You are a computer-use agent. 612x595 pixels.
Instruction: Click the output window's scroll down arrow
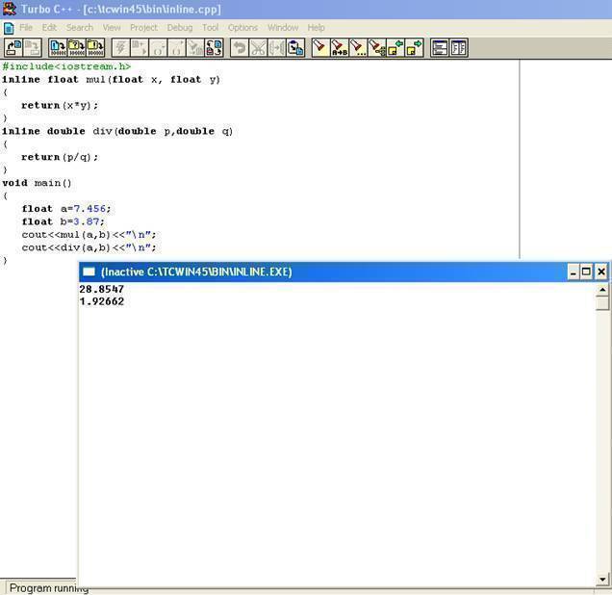coord(602,580)
